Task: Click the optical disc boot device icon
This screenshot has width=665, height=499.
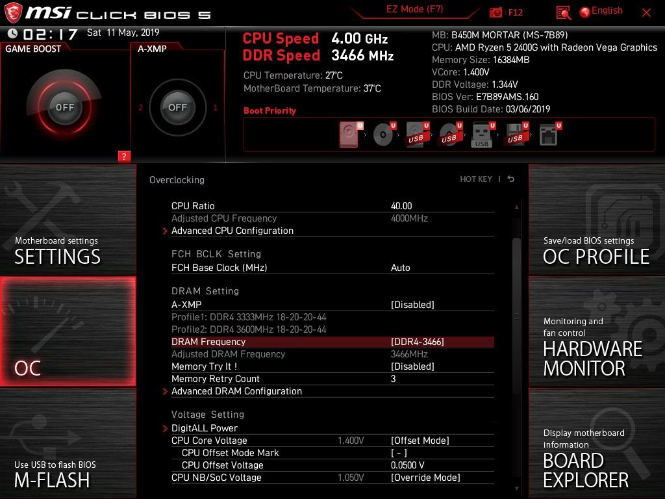Action: (x=384, y=134)
